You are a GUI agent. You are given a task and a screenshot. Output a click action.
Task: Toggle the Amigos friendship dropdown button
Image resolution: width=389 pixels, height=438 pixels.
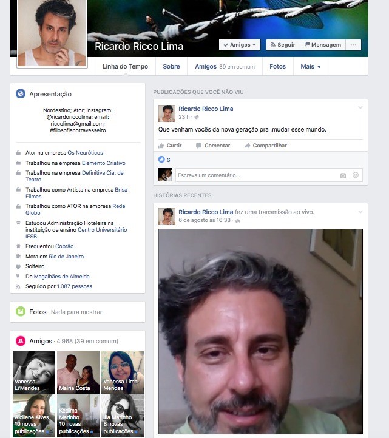(x=240, y=45)
